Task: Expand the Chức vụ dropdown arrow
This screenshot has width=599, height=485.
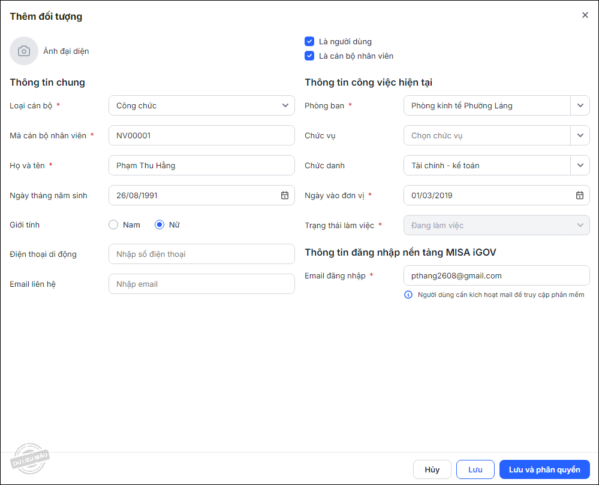Action: pyautogui.click(x=580, y=135)
